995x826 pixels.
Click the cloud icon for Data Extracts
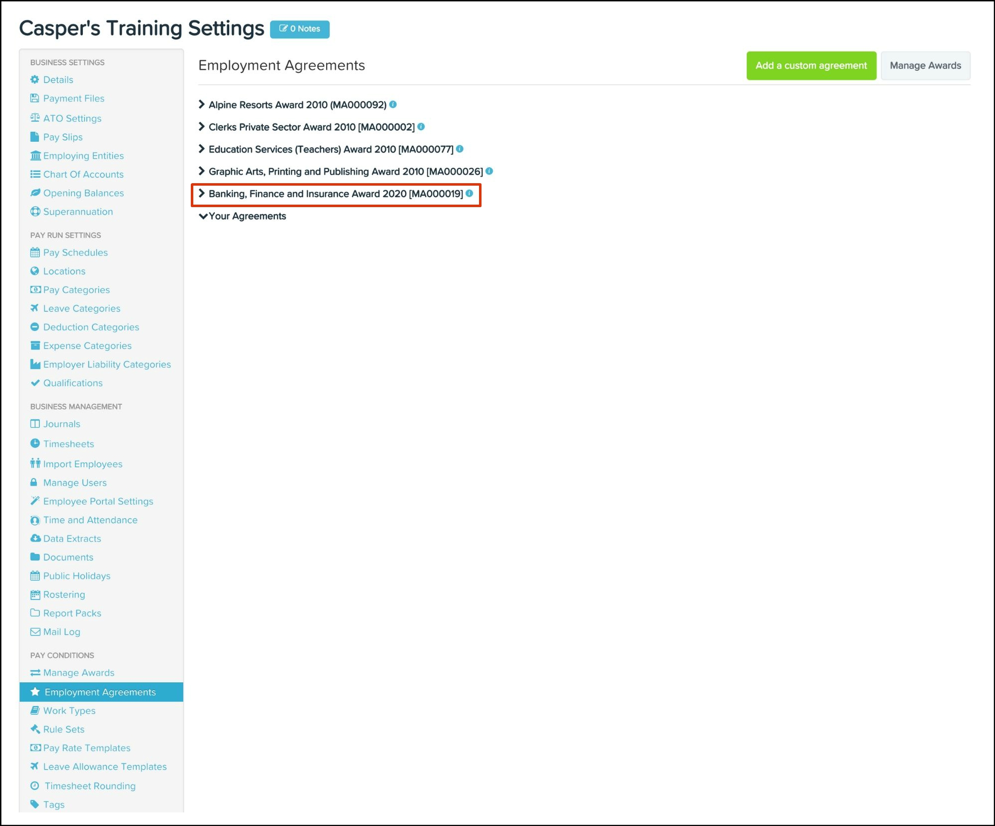pos(35,538)
